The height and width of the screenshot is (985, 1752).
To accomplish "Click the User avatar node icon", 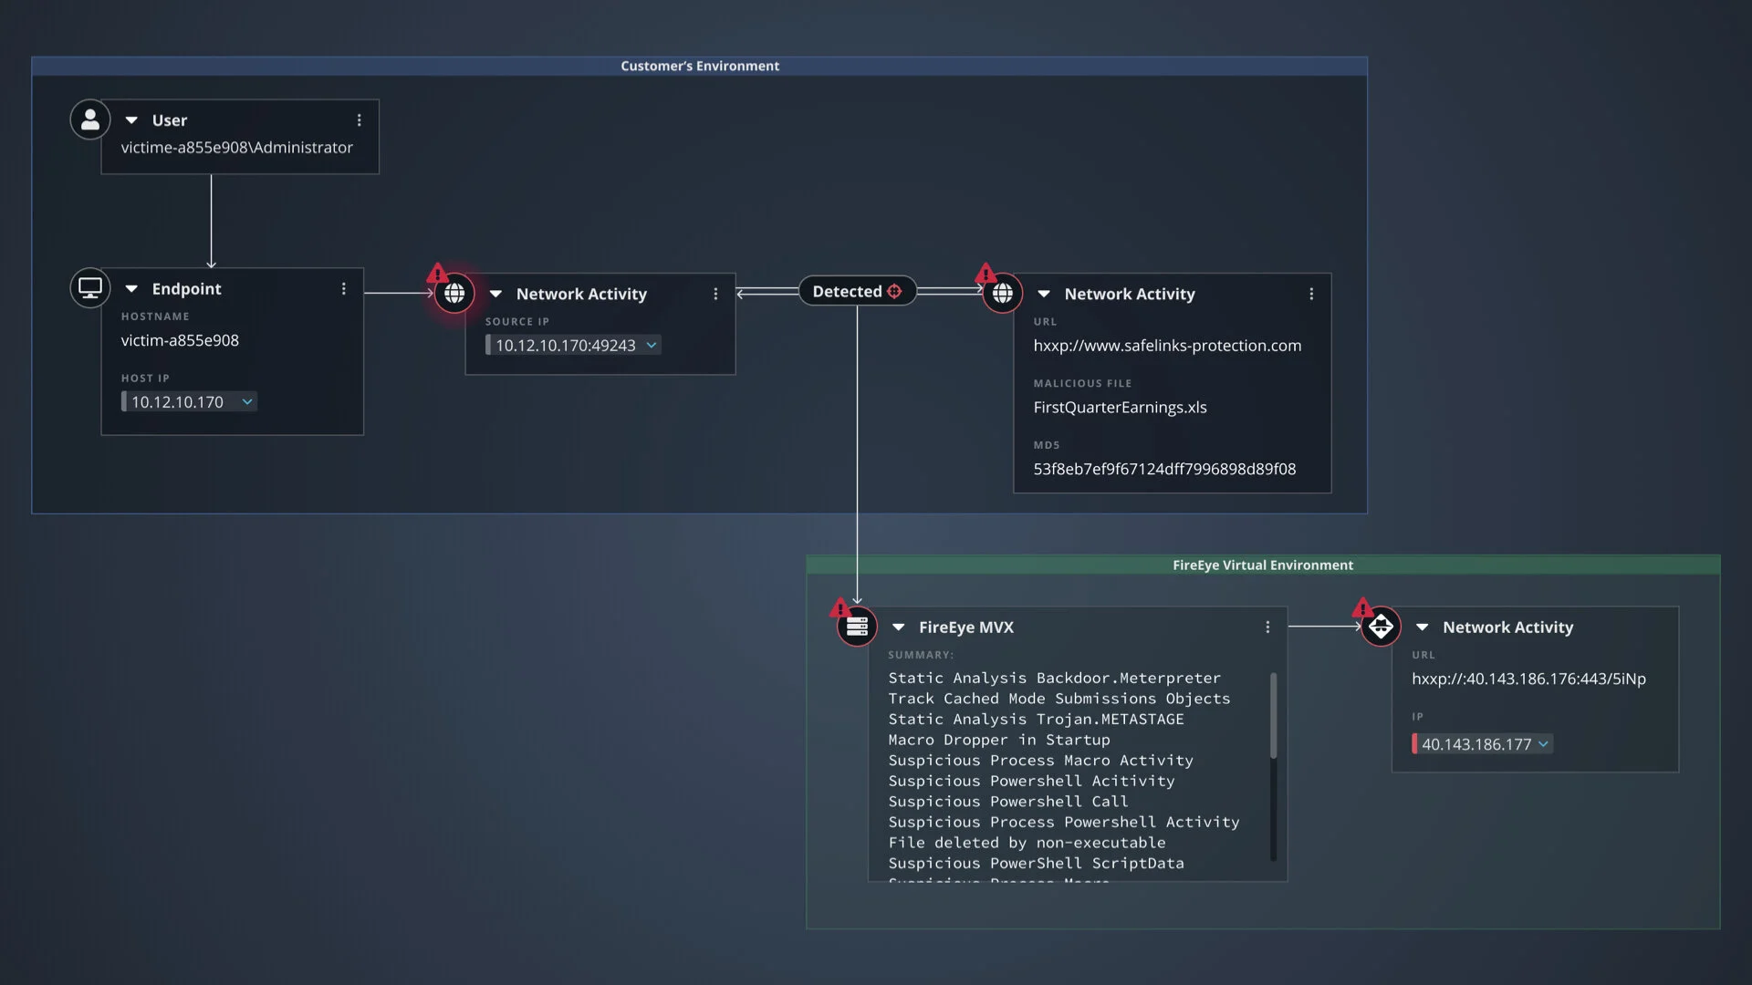I will (90, 119).
